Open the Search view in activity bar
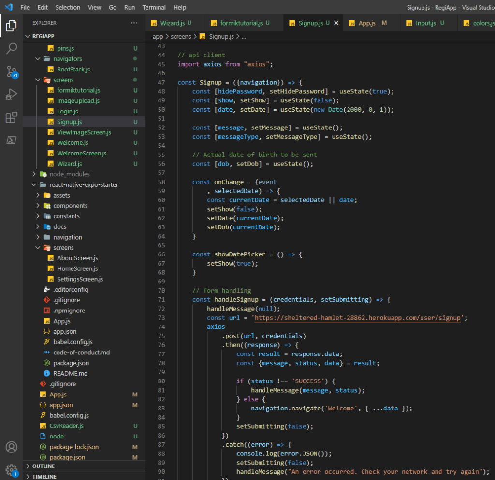 (11, 48)
